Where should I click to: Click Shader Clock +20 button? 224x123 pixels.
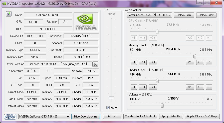coord(190,87)
